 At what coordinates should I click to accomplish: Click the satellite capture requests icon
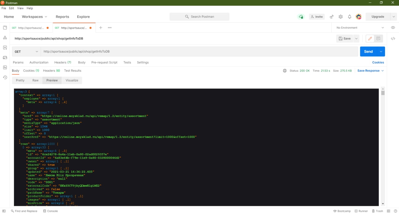[x=332, y=17]
